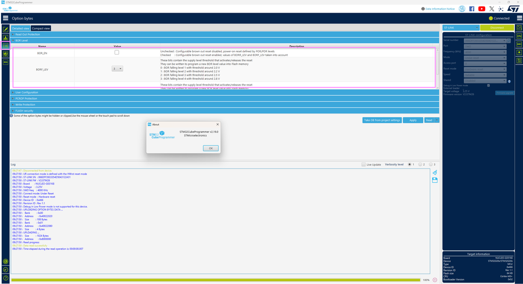
Task: Open the left hamburger menu
Action: tap(5, 18)
